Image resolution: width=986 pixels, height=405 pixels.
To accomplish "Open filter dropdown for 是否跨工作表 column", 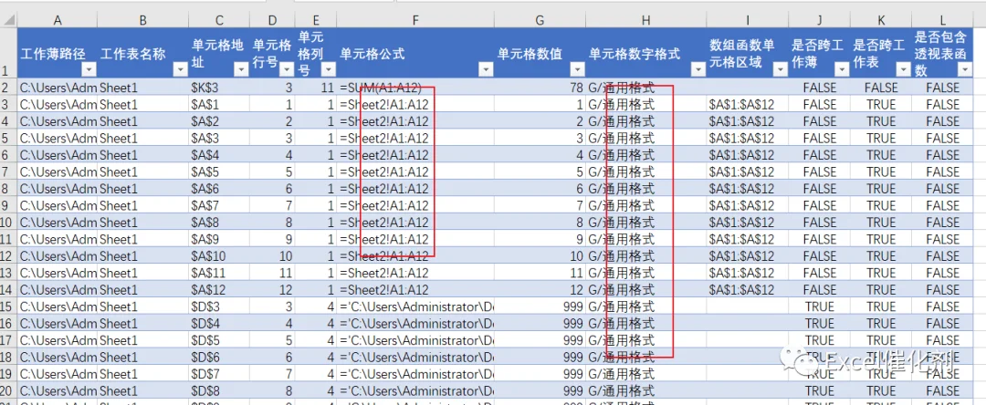I will pyautogui.click(x=903, y=69).
